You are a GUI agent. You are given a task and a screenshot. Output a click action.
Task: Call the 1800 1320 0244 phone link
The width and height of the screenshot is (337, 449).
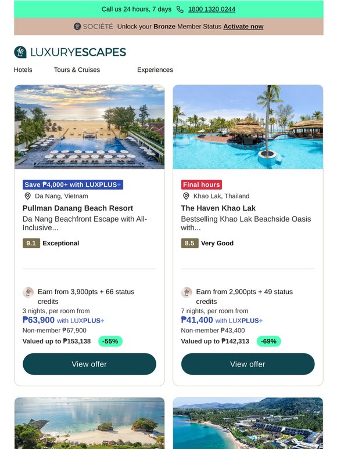point(211,9)
